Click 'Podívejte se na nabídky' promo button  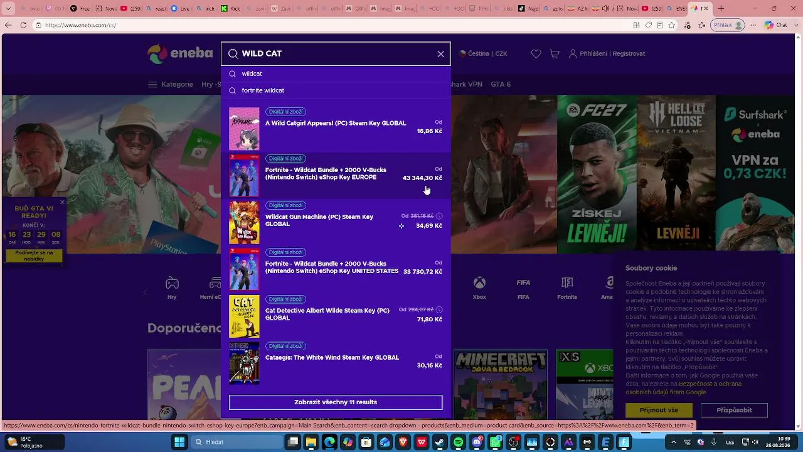[34, 256]
